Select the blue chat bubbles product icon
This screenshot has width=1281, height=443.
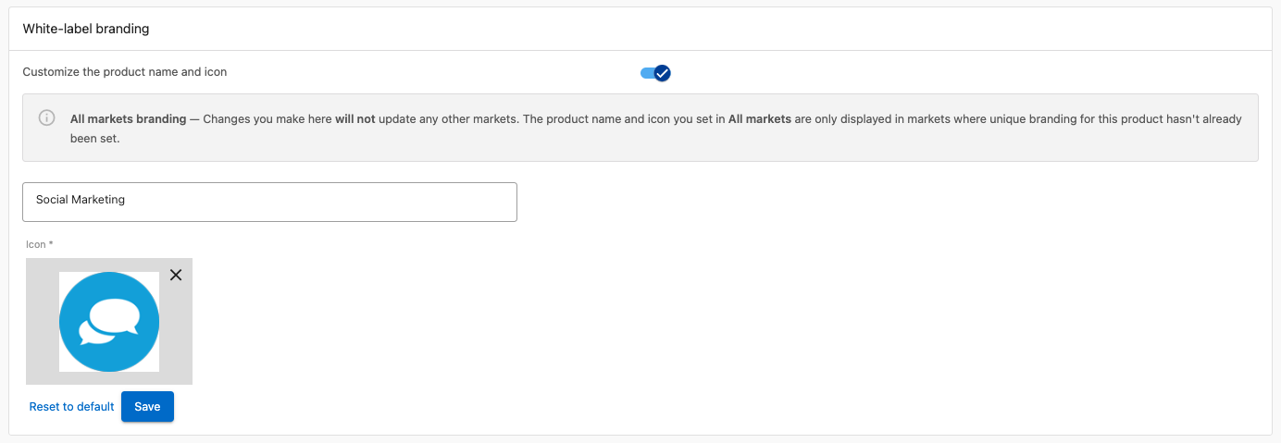(109, 322)
